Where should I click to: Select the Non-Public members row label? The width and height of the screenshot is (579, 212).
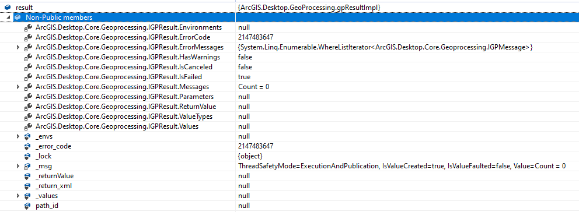pyautogui.click(x=59, y=17)
